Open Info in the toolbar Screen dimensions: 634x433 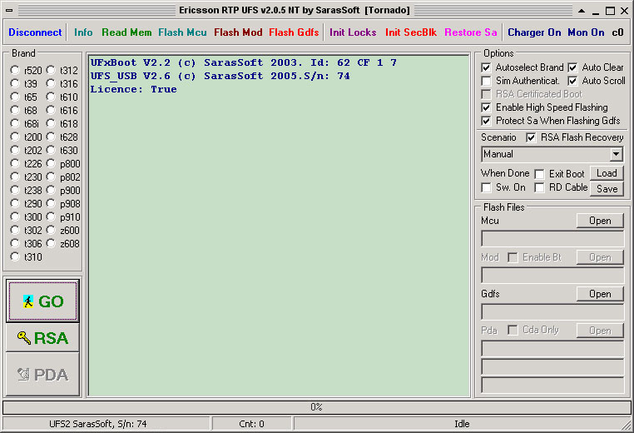tap(83, 32)
